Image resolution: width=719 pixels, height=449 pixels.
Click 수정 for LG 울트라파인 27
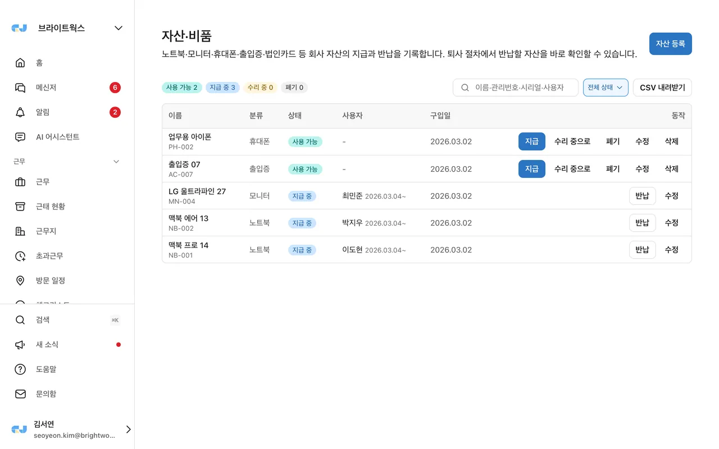[x=672, y=196]
